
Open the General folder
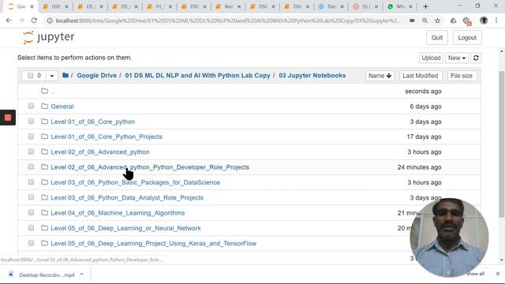62,106
